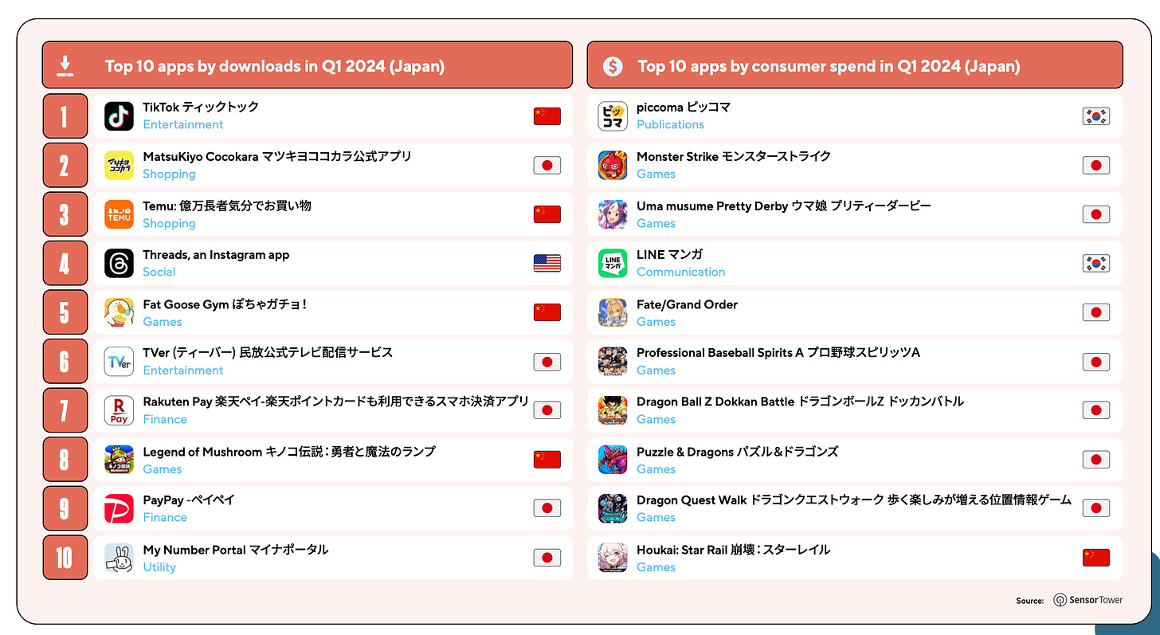Click the Fate/Grand Order title text
The height and width of the screenshot is (635, 1160).
[687, 304]
